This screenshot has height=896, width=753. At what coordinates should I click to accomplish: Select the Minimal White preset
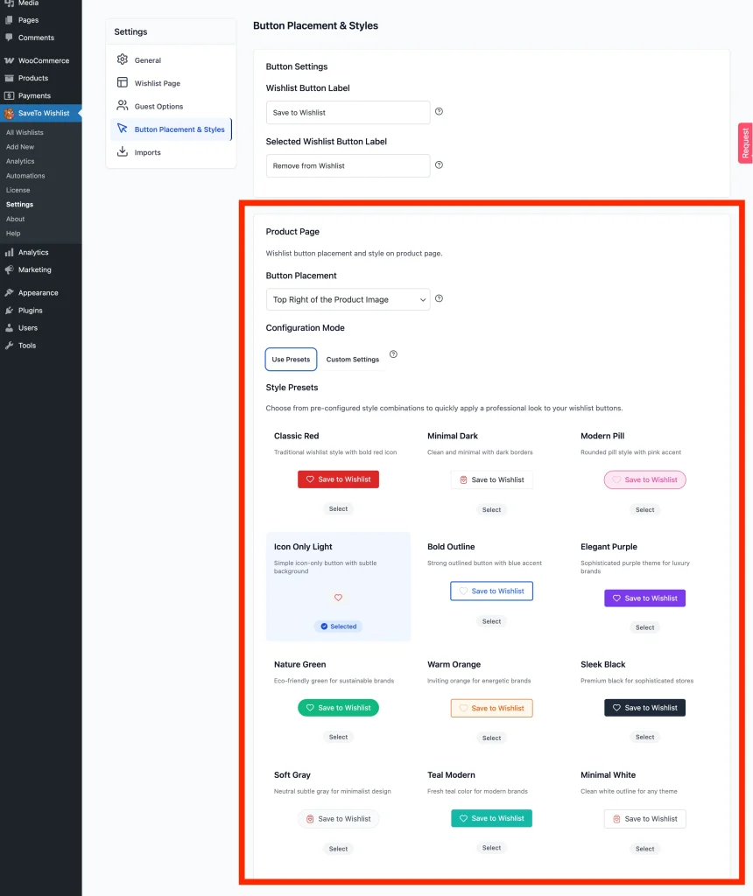point(645,849)
